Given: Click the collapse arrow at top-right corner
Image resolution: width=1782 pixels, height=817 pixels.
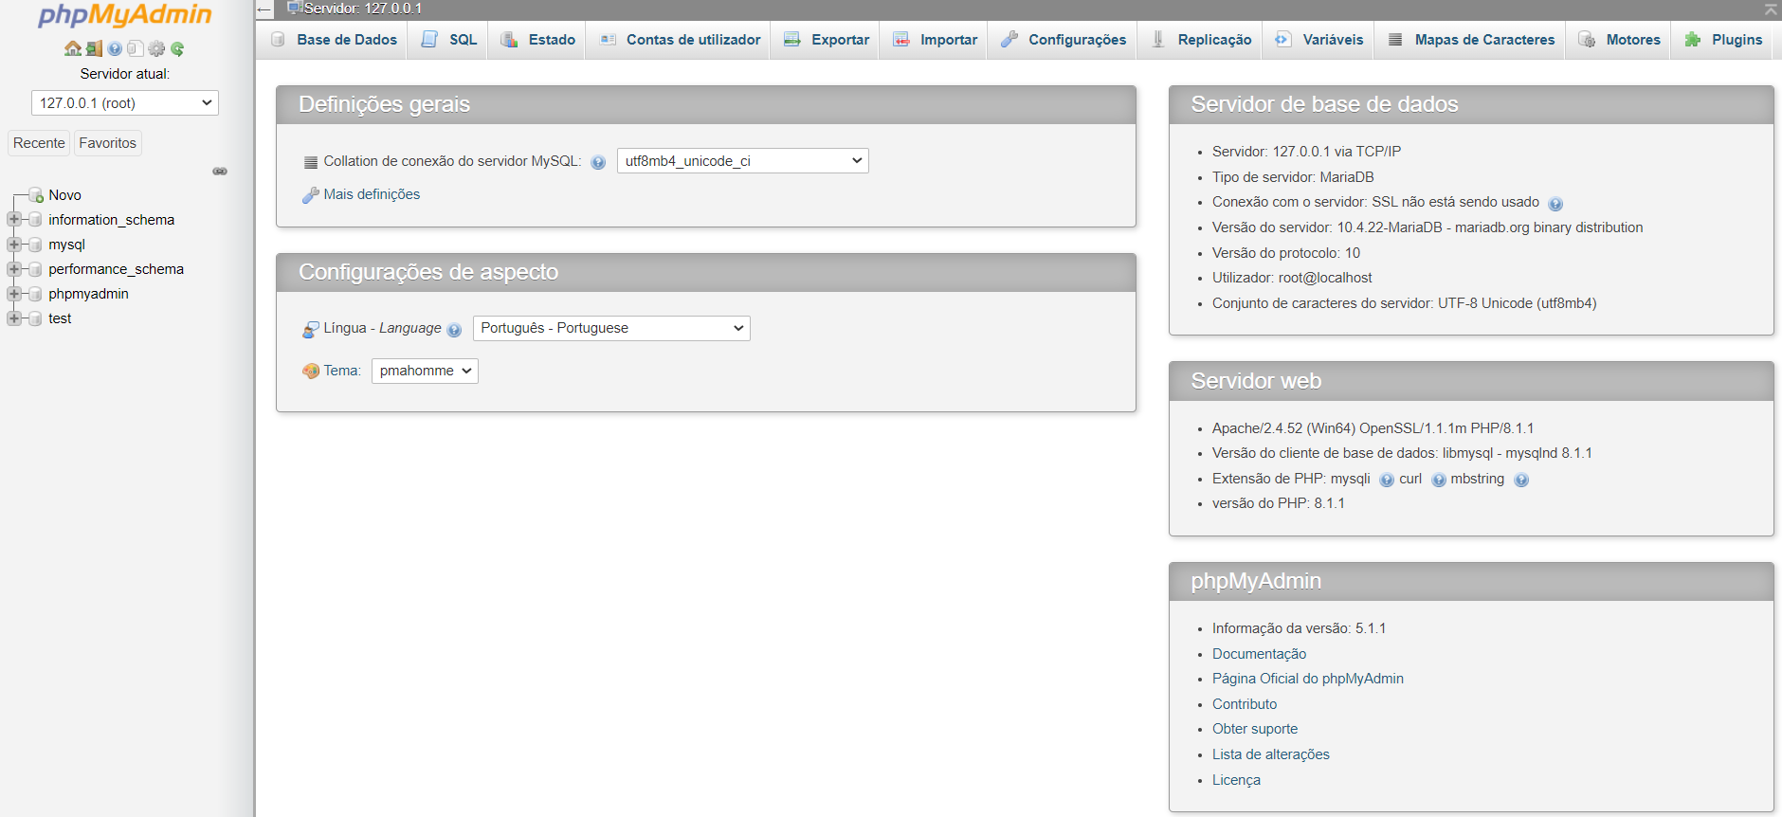Looking at the screenshot, I should point(1771,9).
